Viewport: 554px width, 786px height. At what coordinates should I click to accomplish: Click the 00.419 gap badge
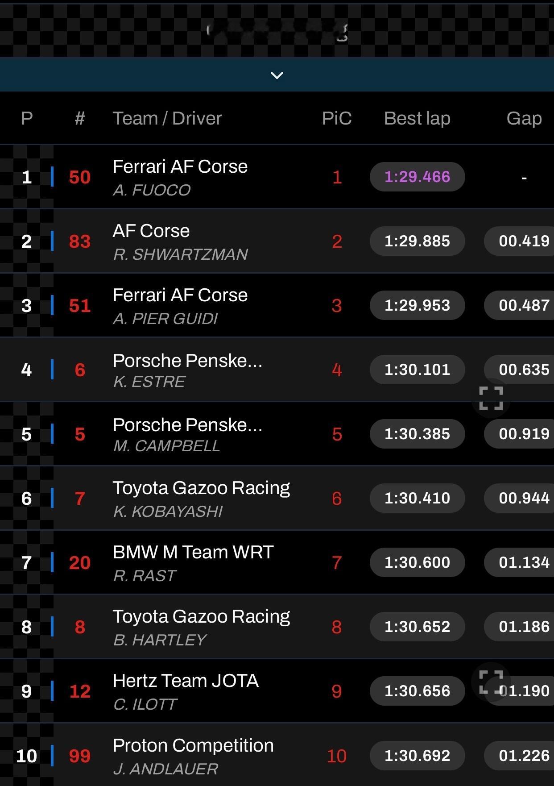pyautogui.click(x=523, y=241)
